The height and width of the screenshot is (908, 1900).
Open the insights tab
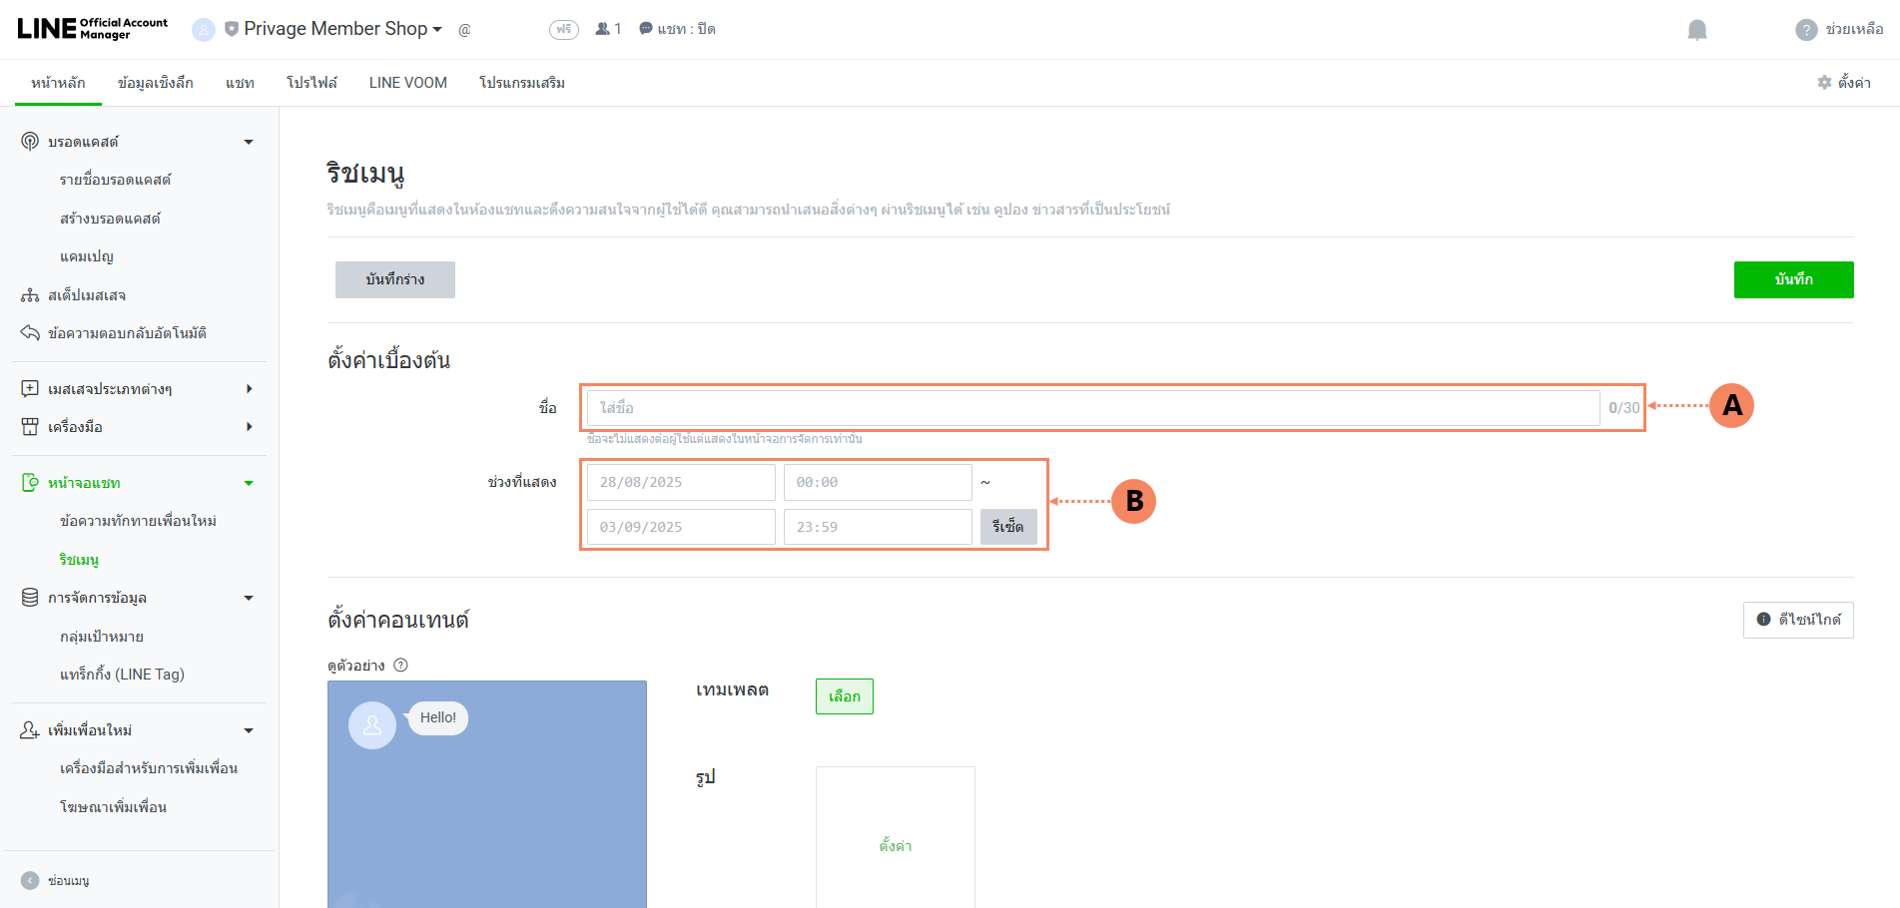pos(155,83)
